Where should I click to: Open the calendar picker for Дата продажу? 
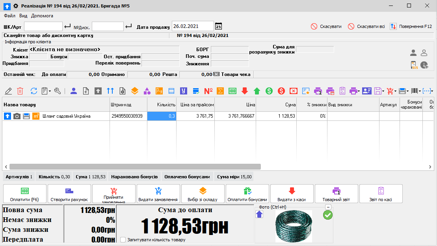pyautogui.click(x=218, y=26)
